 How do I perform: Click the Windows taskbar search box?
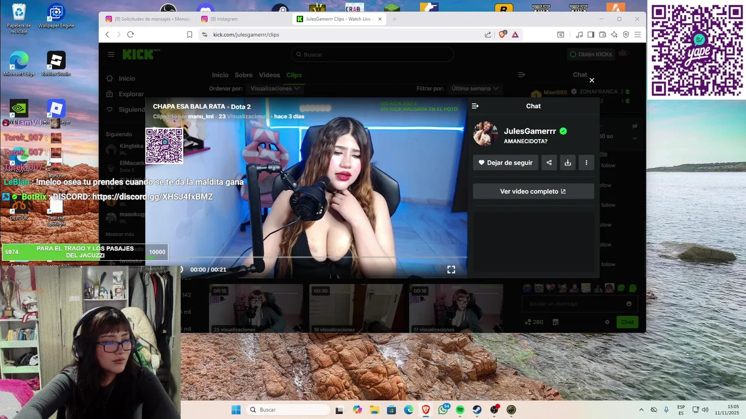pyautogui.click(x=288, y=410)
